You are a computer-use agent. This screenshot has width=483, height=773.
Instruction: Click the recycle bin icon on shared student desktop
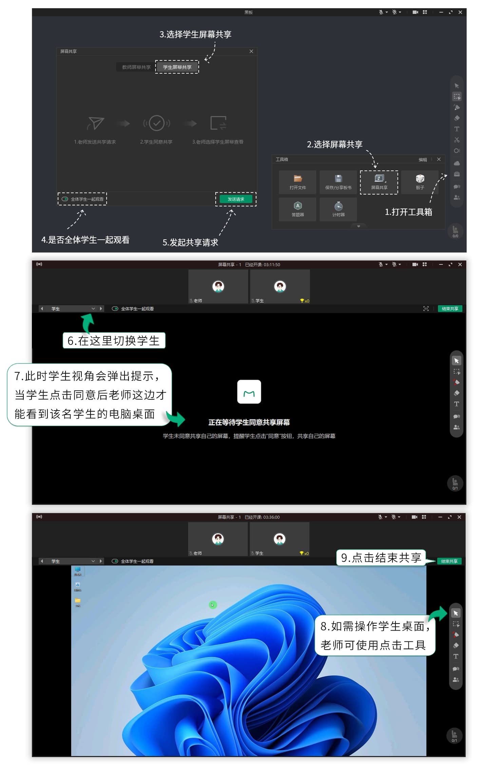point(78,586)
